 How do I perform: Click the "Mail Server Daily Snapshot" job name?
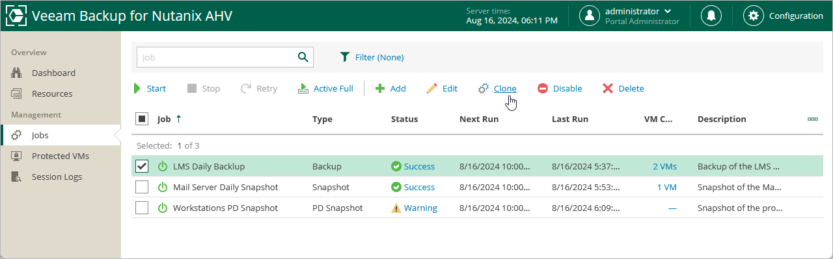(x=225, y=187)
